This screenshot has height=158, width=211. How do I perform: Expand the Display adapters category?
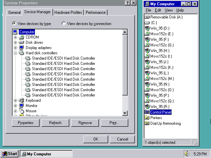15,48
